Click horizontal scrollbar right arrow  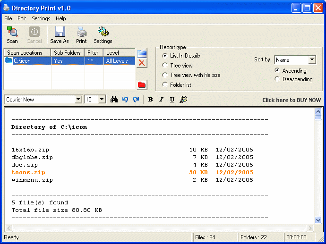click(x=310, y=228)
